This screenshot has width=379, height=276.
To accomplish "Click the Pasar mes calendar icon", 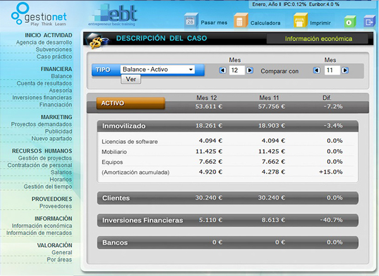I will (x=191, y=21).
